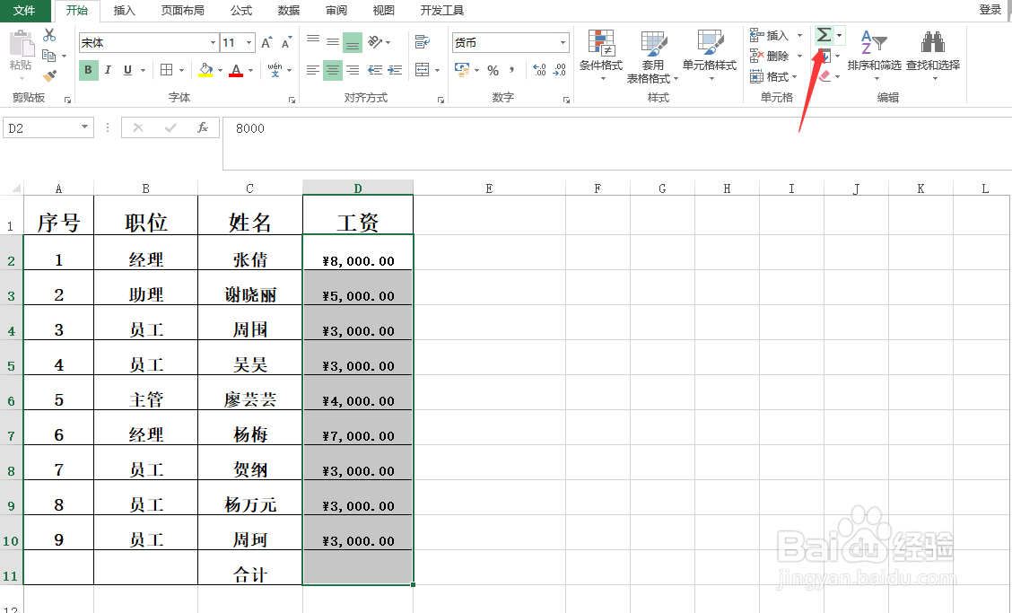Toggle Underline formatting
This screenshot has height=613, width=1012.
click(x=127, y=70)
